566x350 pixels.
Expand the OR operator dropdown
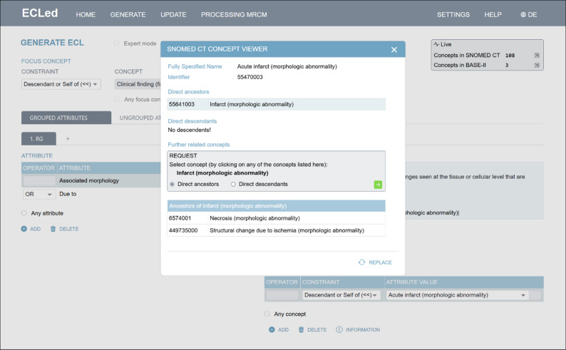click(39, 194)
